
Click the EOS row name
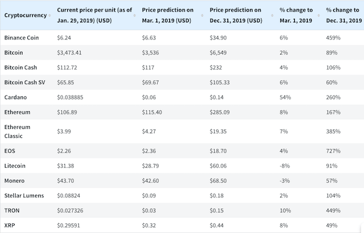point(10,151)
